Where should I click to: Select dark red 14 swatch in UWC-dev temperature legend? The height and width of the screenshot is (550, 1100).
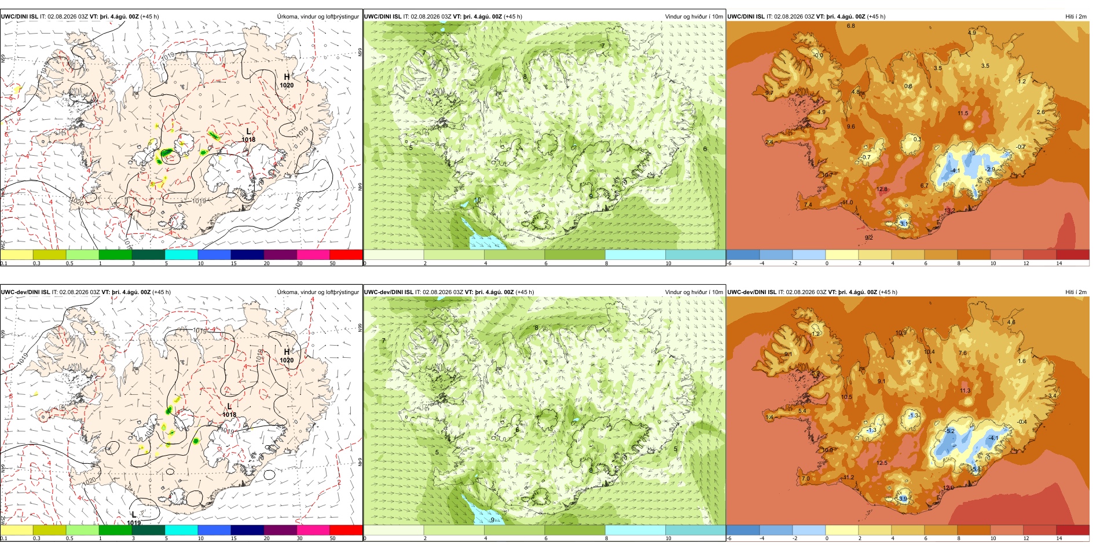(1073, 530)
